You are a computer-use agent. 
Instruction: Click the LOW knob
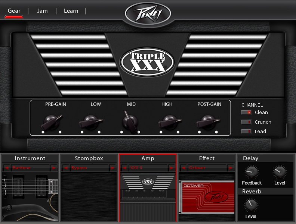pyautogui.click(x=91, y=122)
